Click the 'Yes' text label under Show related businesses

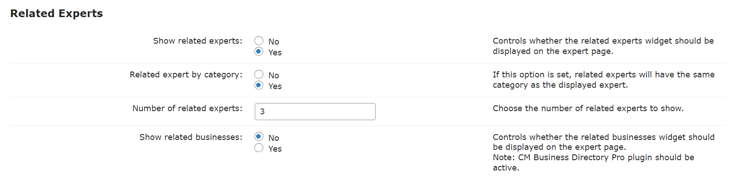[x=275, y=149]
